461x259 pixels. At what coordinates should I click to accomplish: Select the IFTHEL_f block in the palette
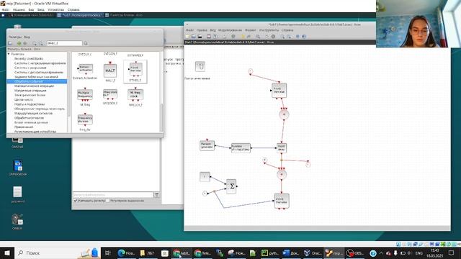click(135, 72)
